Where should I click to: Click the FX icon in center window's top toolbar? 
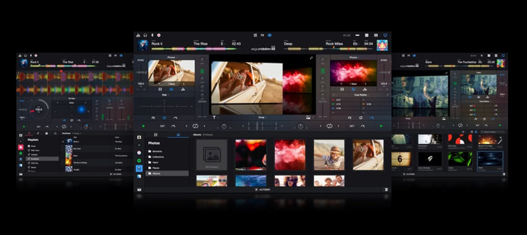[x=262, y=35]
